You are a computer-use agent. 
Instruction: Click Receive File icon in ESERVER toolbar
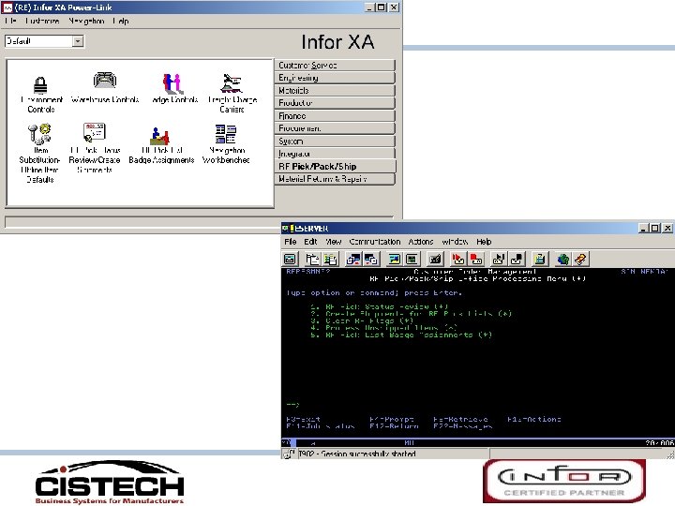tap(371, 259)
